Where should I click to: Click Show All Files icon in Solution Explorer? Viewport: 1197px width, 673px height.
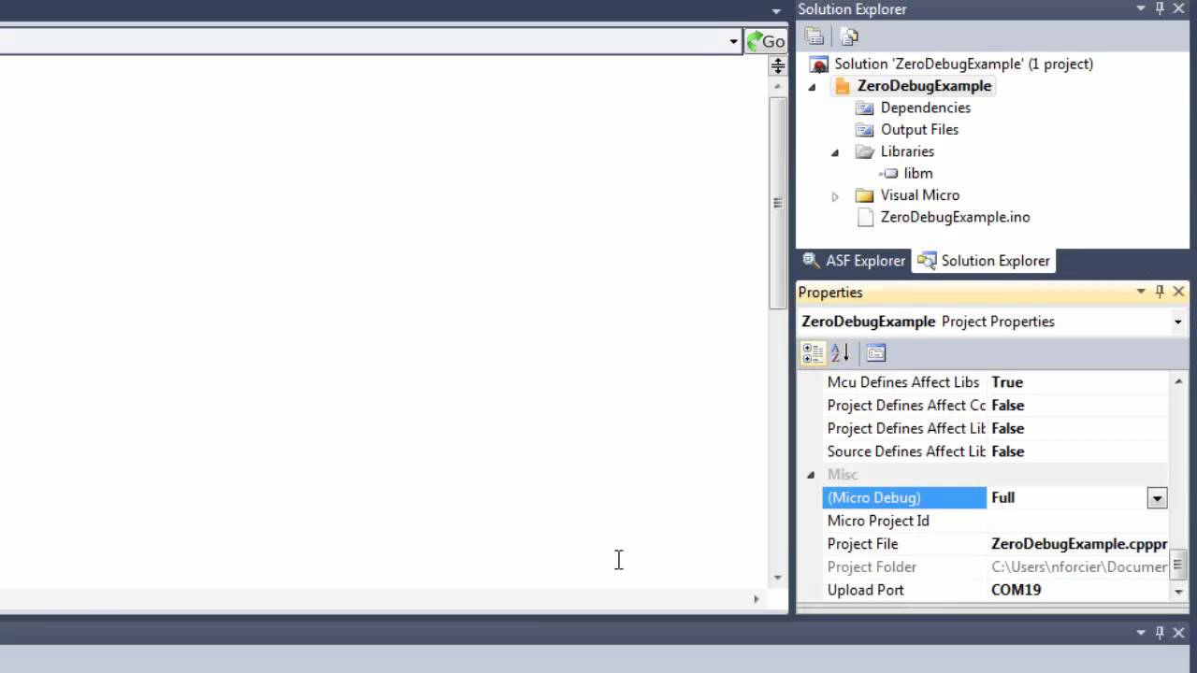point(848,36)
